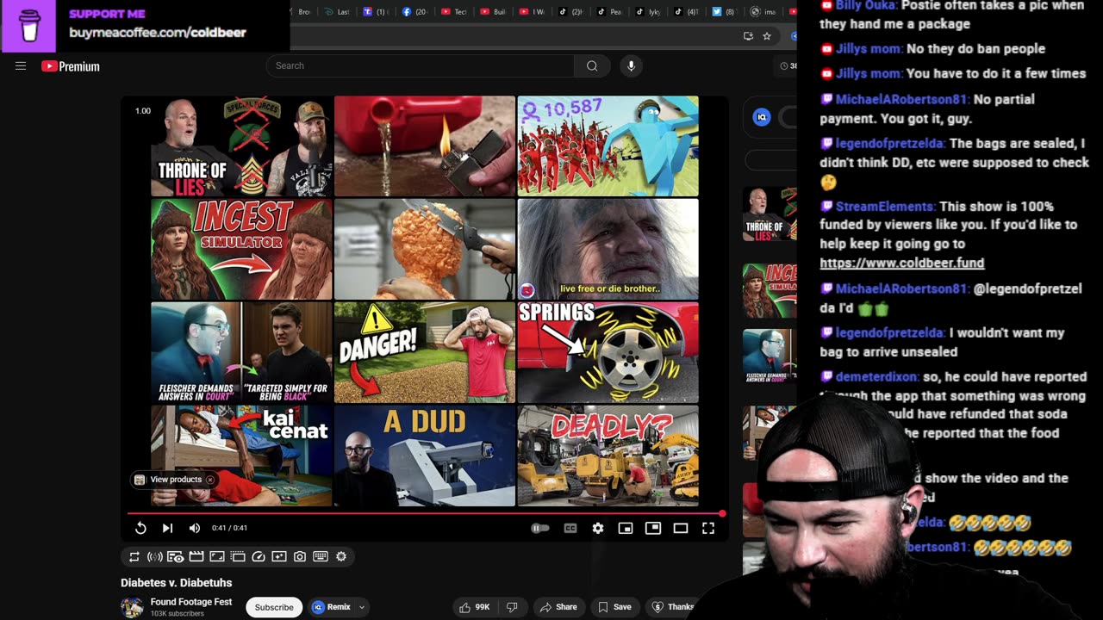Click the install app icon in address bar

coord(748,36)
